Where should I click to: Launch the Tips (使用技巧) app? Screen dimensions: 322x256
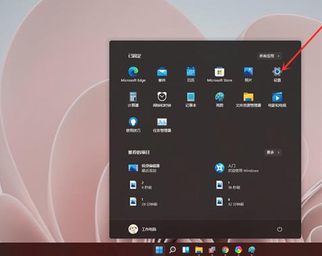click(x=133, y=125)
